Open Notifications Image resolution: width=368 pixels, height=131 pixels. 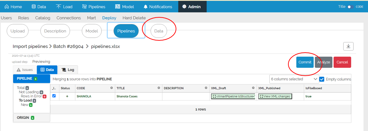tap(158, 7)
